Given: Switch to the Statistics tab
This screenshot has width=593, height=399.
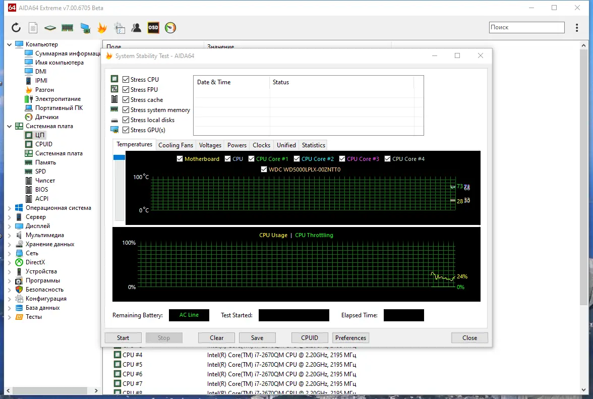Looking at the screenshot, I should point(314,145).
